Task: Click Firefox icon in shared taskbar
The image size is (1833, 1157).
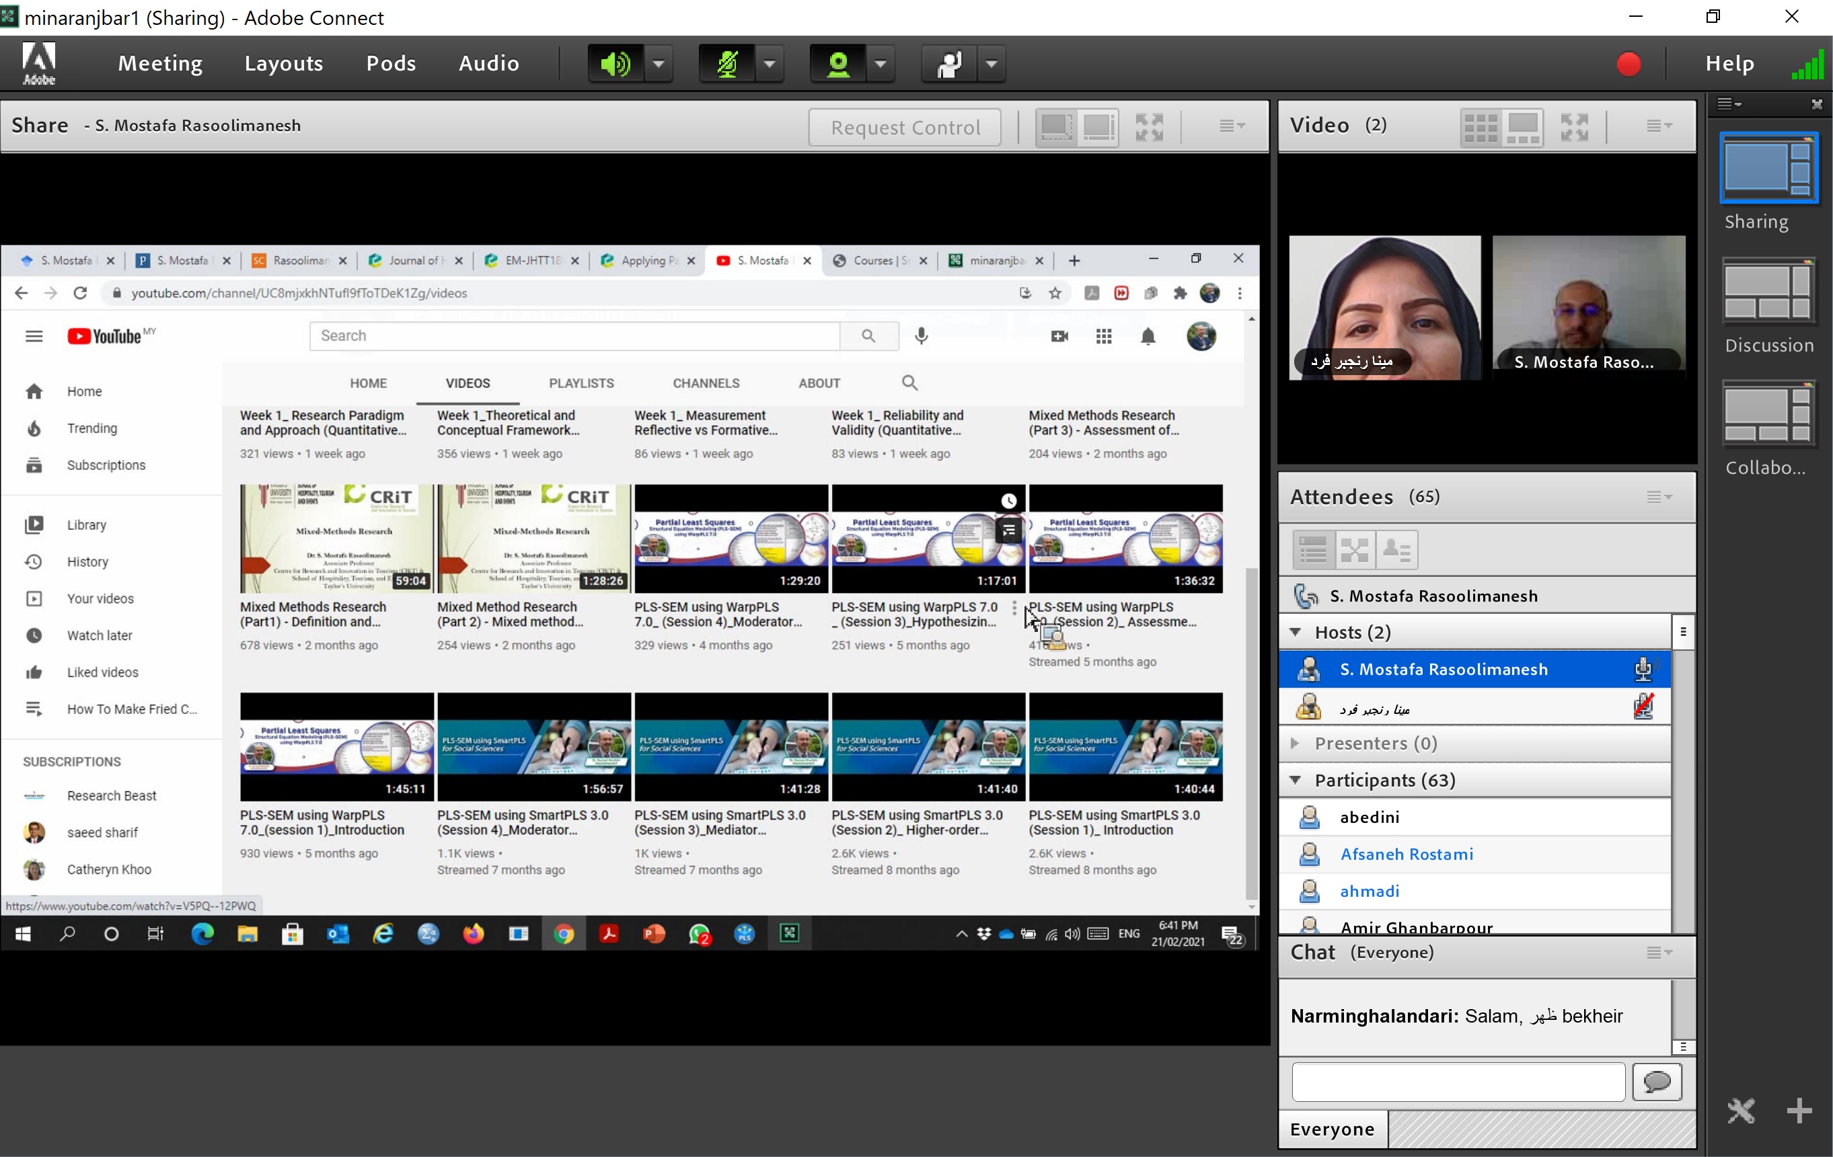Action: click(474, 933)
